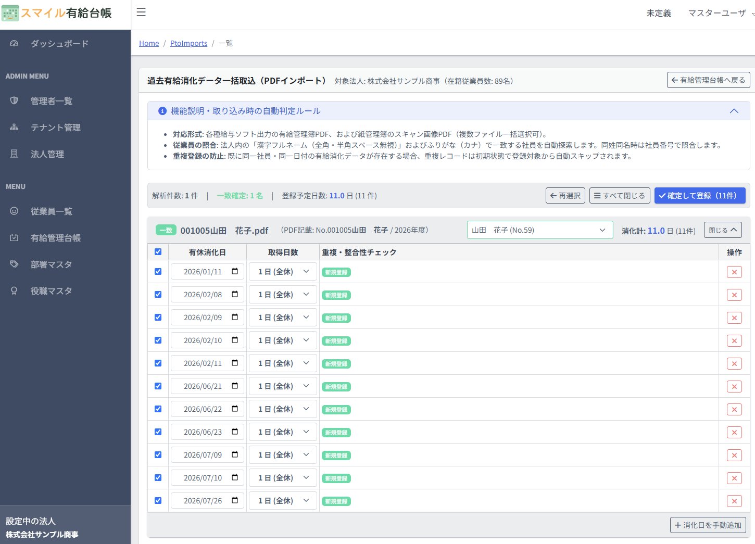Open 法人管理 in the sidebar

pyautogui.click(x=65, y=154)
